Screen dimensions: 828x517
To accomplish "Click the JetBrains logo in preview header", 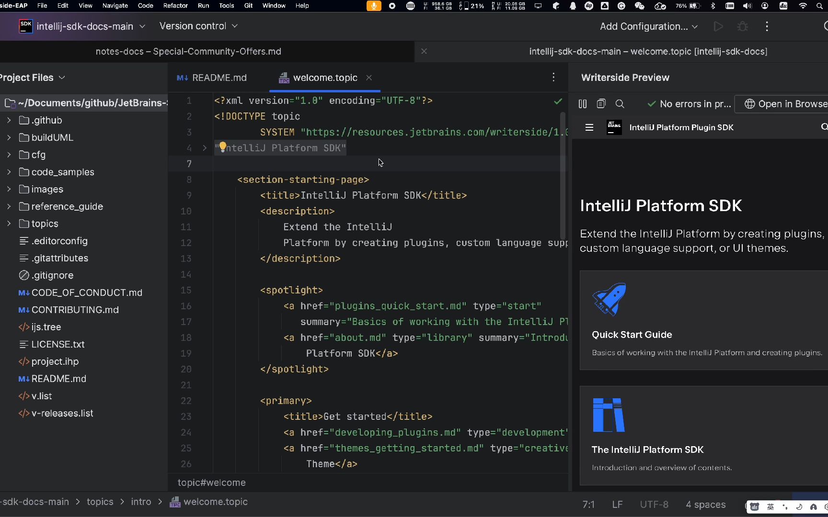I will (x=614, y=127).
